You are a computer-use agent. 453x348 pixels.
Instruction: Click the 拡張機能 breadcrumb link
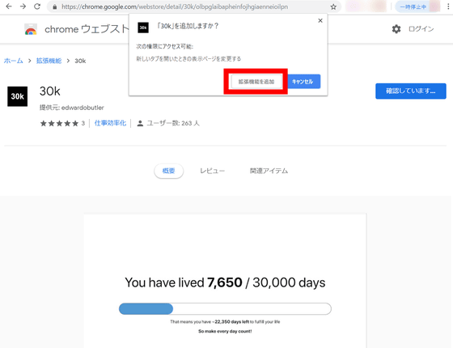point(49,61)
